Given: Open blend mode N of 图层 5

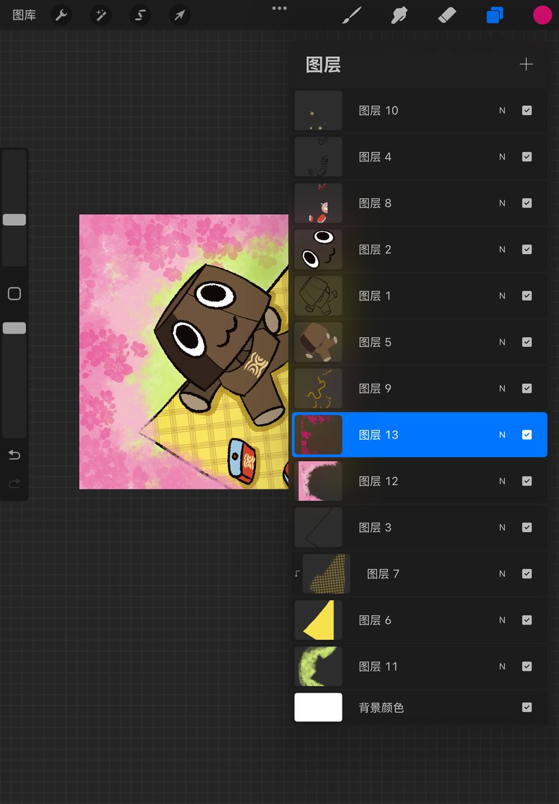Looking at the screenshot, I should (502, 342).
